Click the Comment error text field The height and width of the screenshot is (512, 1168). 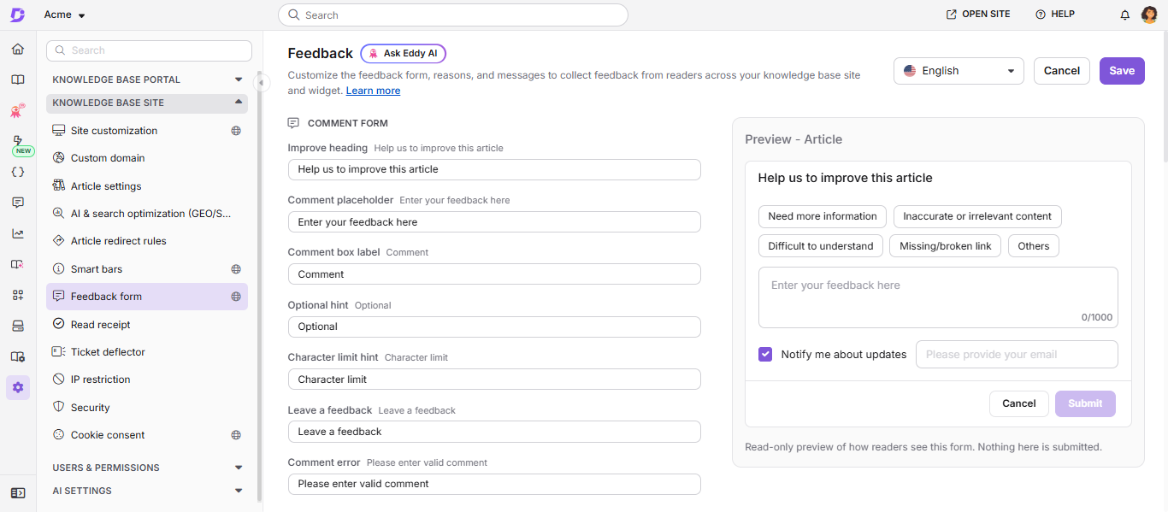494,484
